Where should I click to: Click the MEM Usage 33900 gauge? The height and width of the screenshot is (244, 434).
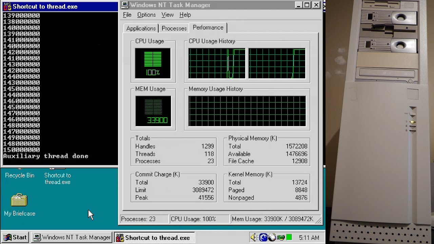(153, 111)
